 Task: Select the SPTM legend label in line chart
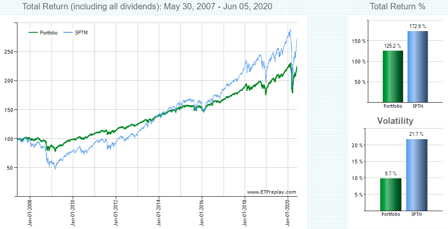(x=81, y=33)
